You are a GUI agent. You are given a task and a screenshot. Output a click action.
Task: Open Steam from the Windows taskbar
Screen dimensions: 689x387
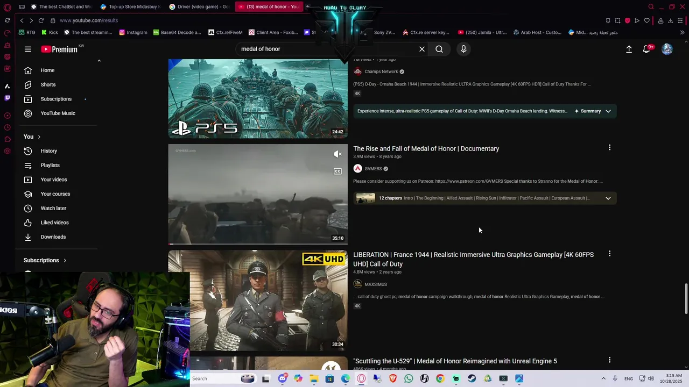(x=472, y=378)
